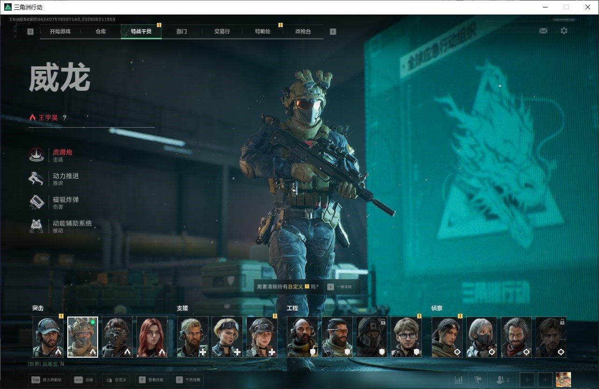Click the Q key previous-tab icon
Screen dimensions: 599x389
pos(30,32)
